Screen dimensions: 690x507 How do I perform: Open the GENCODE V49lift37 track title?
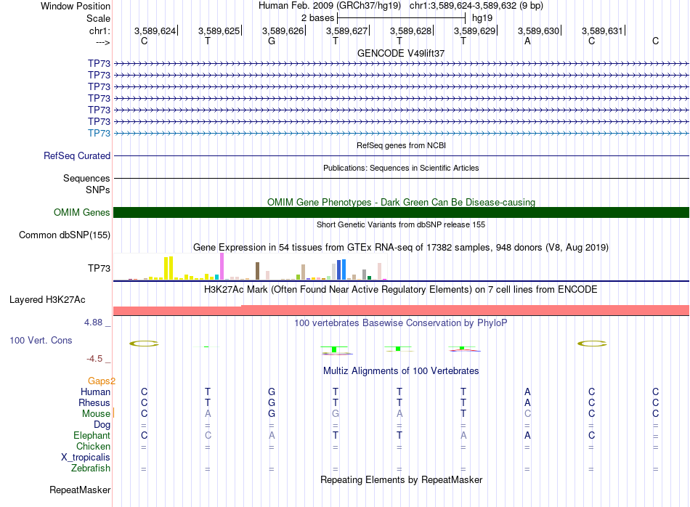[x=401, y=53]
